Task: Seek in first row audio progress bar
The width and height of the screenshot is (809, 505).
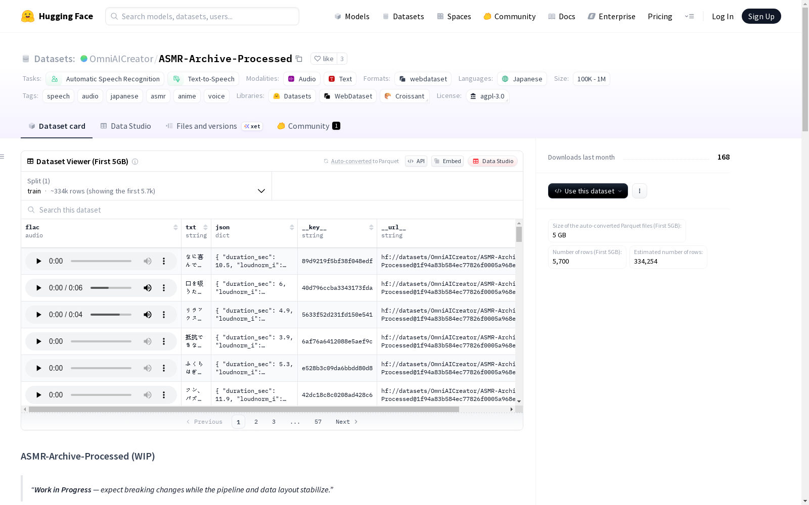Action: 101,261
